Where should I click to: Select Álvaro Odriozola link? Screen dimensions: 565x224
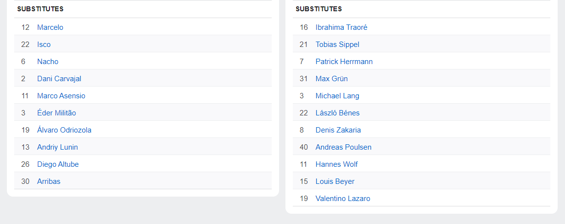click(64, 130)
